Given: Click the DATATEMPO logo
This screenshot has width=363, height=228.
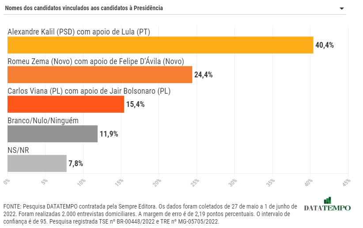Looking at the screenshot, I should [327, 208].
